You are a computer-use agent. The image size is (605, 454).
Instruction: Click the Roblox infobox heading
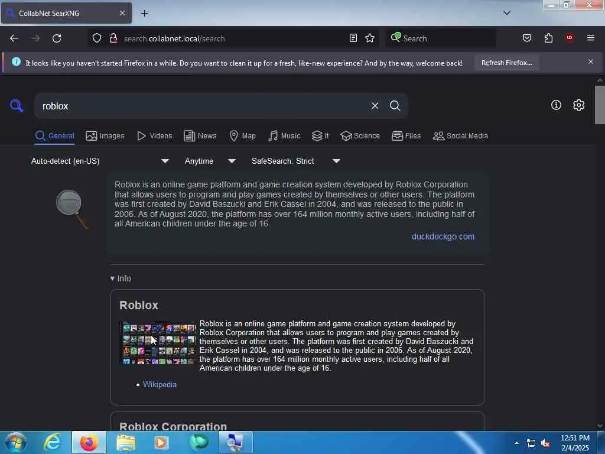(x=139, y=305)
